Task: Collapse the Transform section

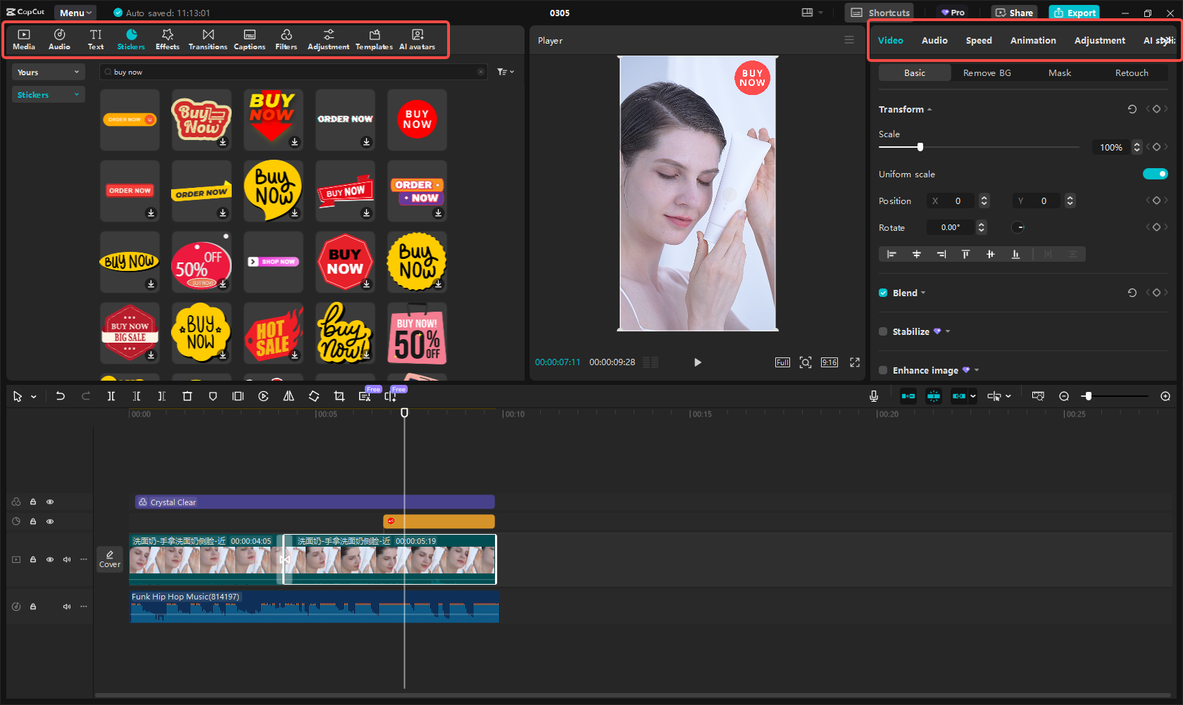Action: tap(930, 109)
